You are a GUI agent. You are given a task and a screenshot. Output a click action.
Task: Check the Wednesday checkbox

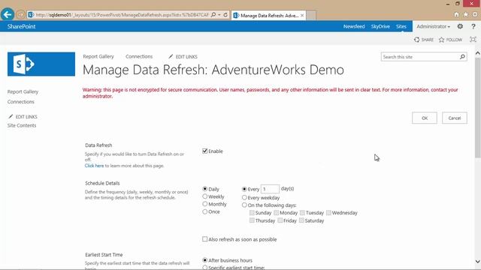click(x=328, y=212)
